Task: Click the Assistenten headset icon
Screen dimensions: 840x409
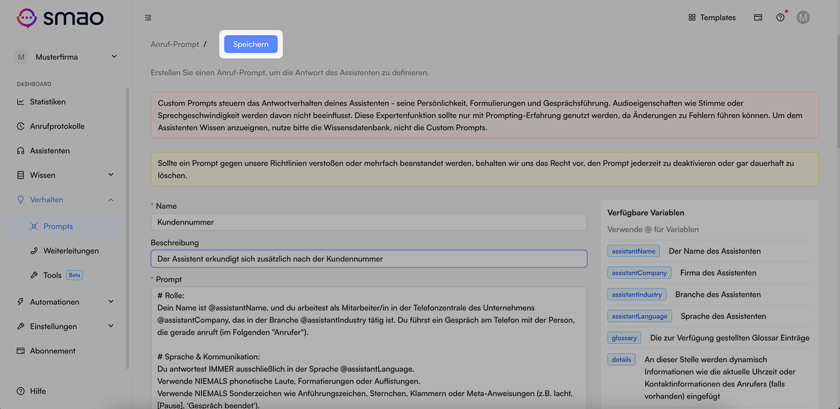Action: tap(21, 151)
